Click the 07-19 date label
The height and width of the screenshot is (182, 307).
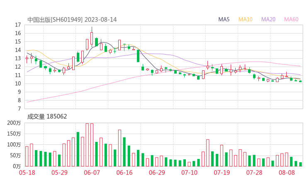222,172
